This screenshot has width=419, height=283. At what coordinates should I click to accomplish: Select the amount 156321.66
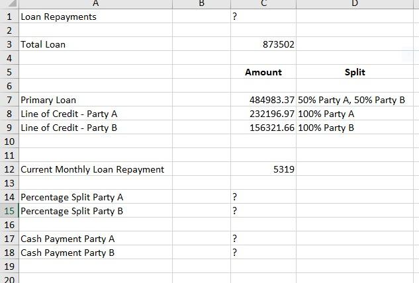[272, 128]
